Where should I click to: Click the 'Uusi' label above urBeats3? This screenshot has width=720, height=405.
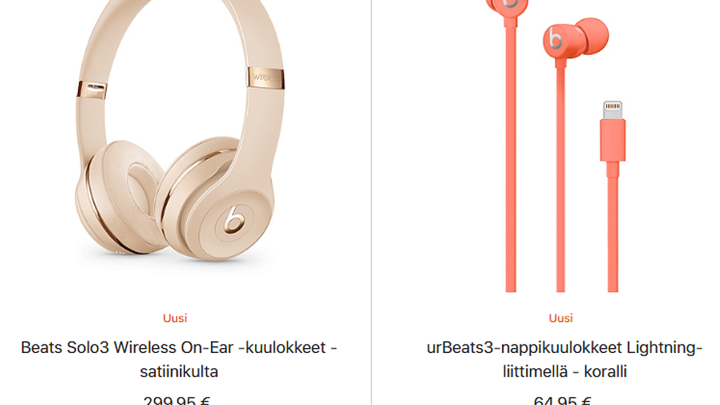560,319
